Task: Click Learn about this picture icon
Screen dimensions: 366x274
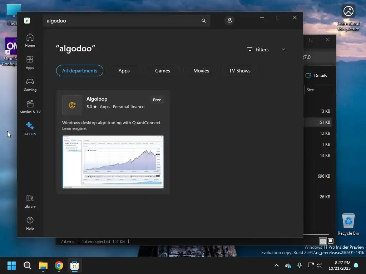Action: 348,18
